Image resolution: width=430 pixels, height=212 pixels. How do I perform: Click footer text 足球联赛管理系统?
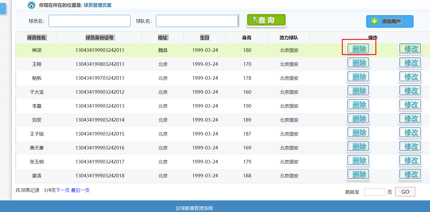coord(194,208)
